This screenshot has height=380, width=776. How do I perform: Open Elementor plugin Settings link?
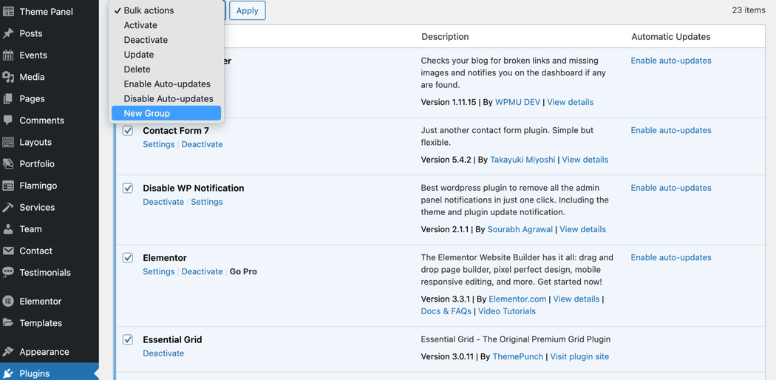(159, 271)
